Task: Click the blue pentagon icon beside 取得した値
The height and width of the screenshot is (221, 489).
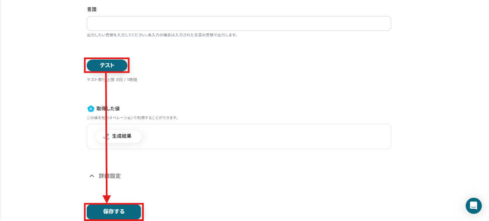Action: pos(91,109)
